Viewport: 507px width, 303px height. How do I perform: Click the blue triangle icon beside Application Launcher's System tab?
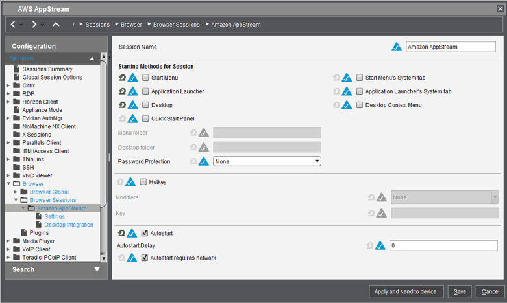coord(347,91)
